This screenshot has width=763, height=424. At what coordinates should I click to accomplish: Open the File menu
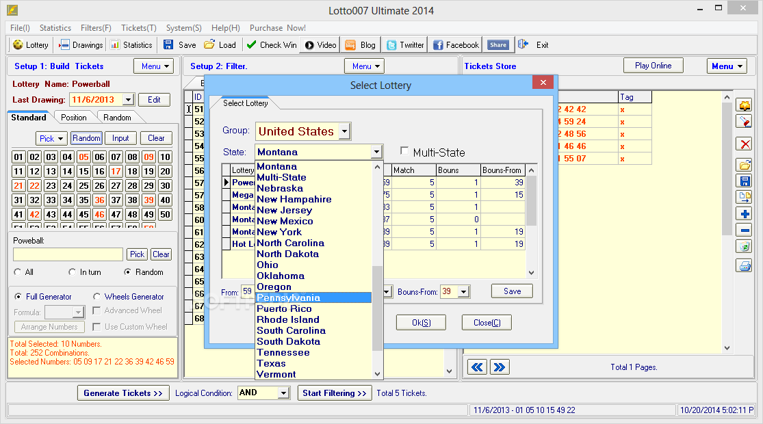tap(20, 28)
